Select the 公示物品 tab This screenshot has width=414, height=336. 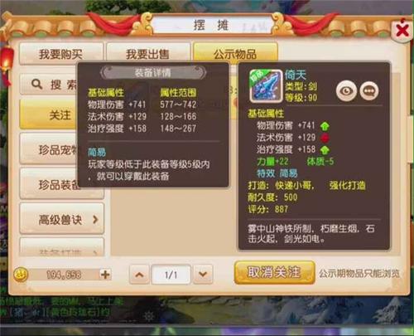click(235, 53)
